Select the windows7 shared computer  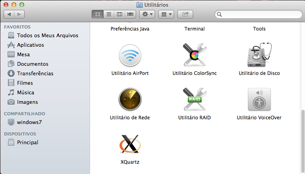click(x=29, y=122)
